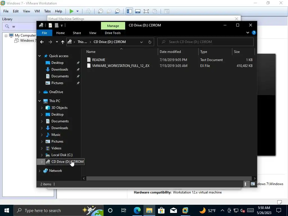The width and height of the screenshot is (288, 216).
Task: Refresh the CD Drive folder view
Action: pos(150,42)
